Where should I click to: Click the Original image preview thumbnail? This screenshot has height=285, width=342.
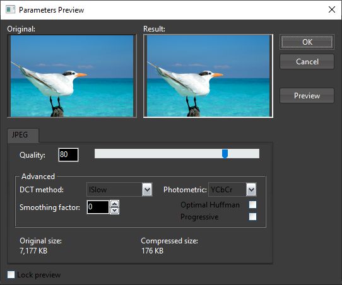click(72, 76)
